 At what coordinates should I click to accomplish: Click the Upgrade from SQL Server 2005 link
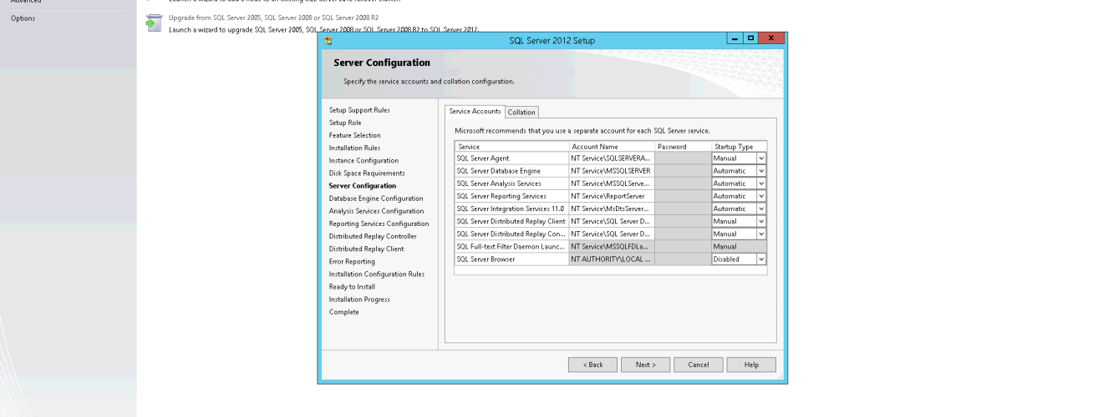[273, 17]
